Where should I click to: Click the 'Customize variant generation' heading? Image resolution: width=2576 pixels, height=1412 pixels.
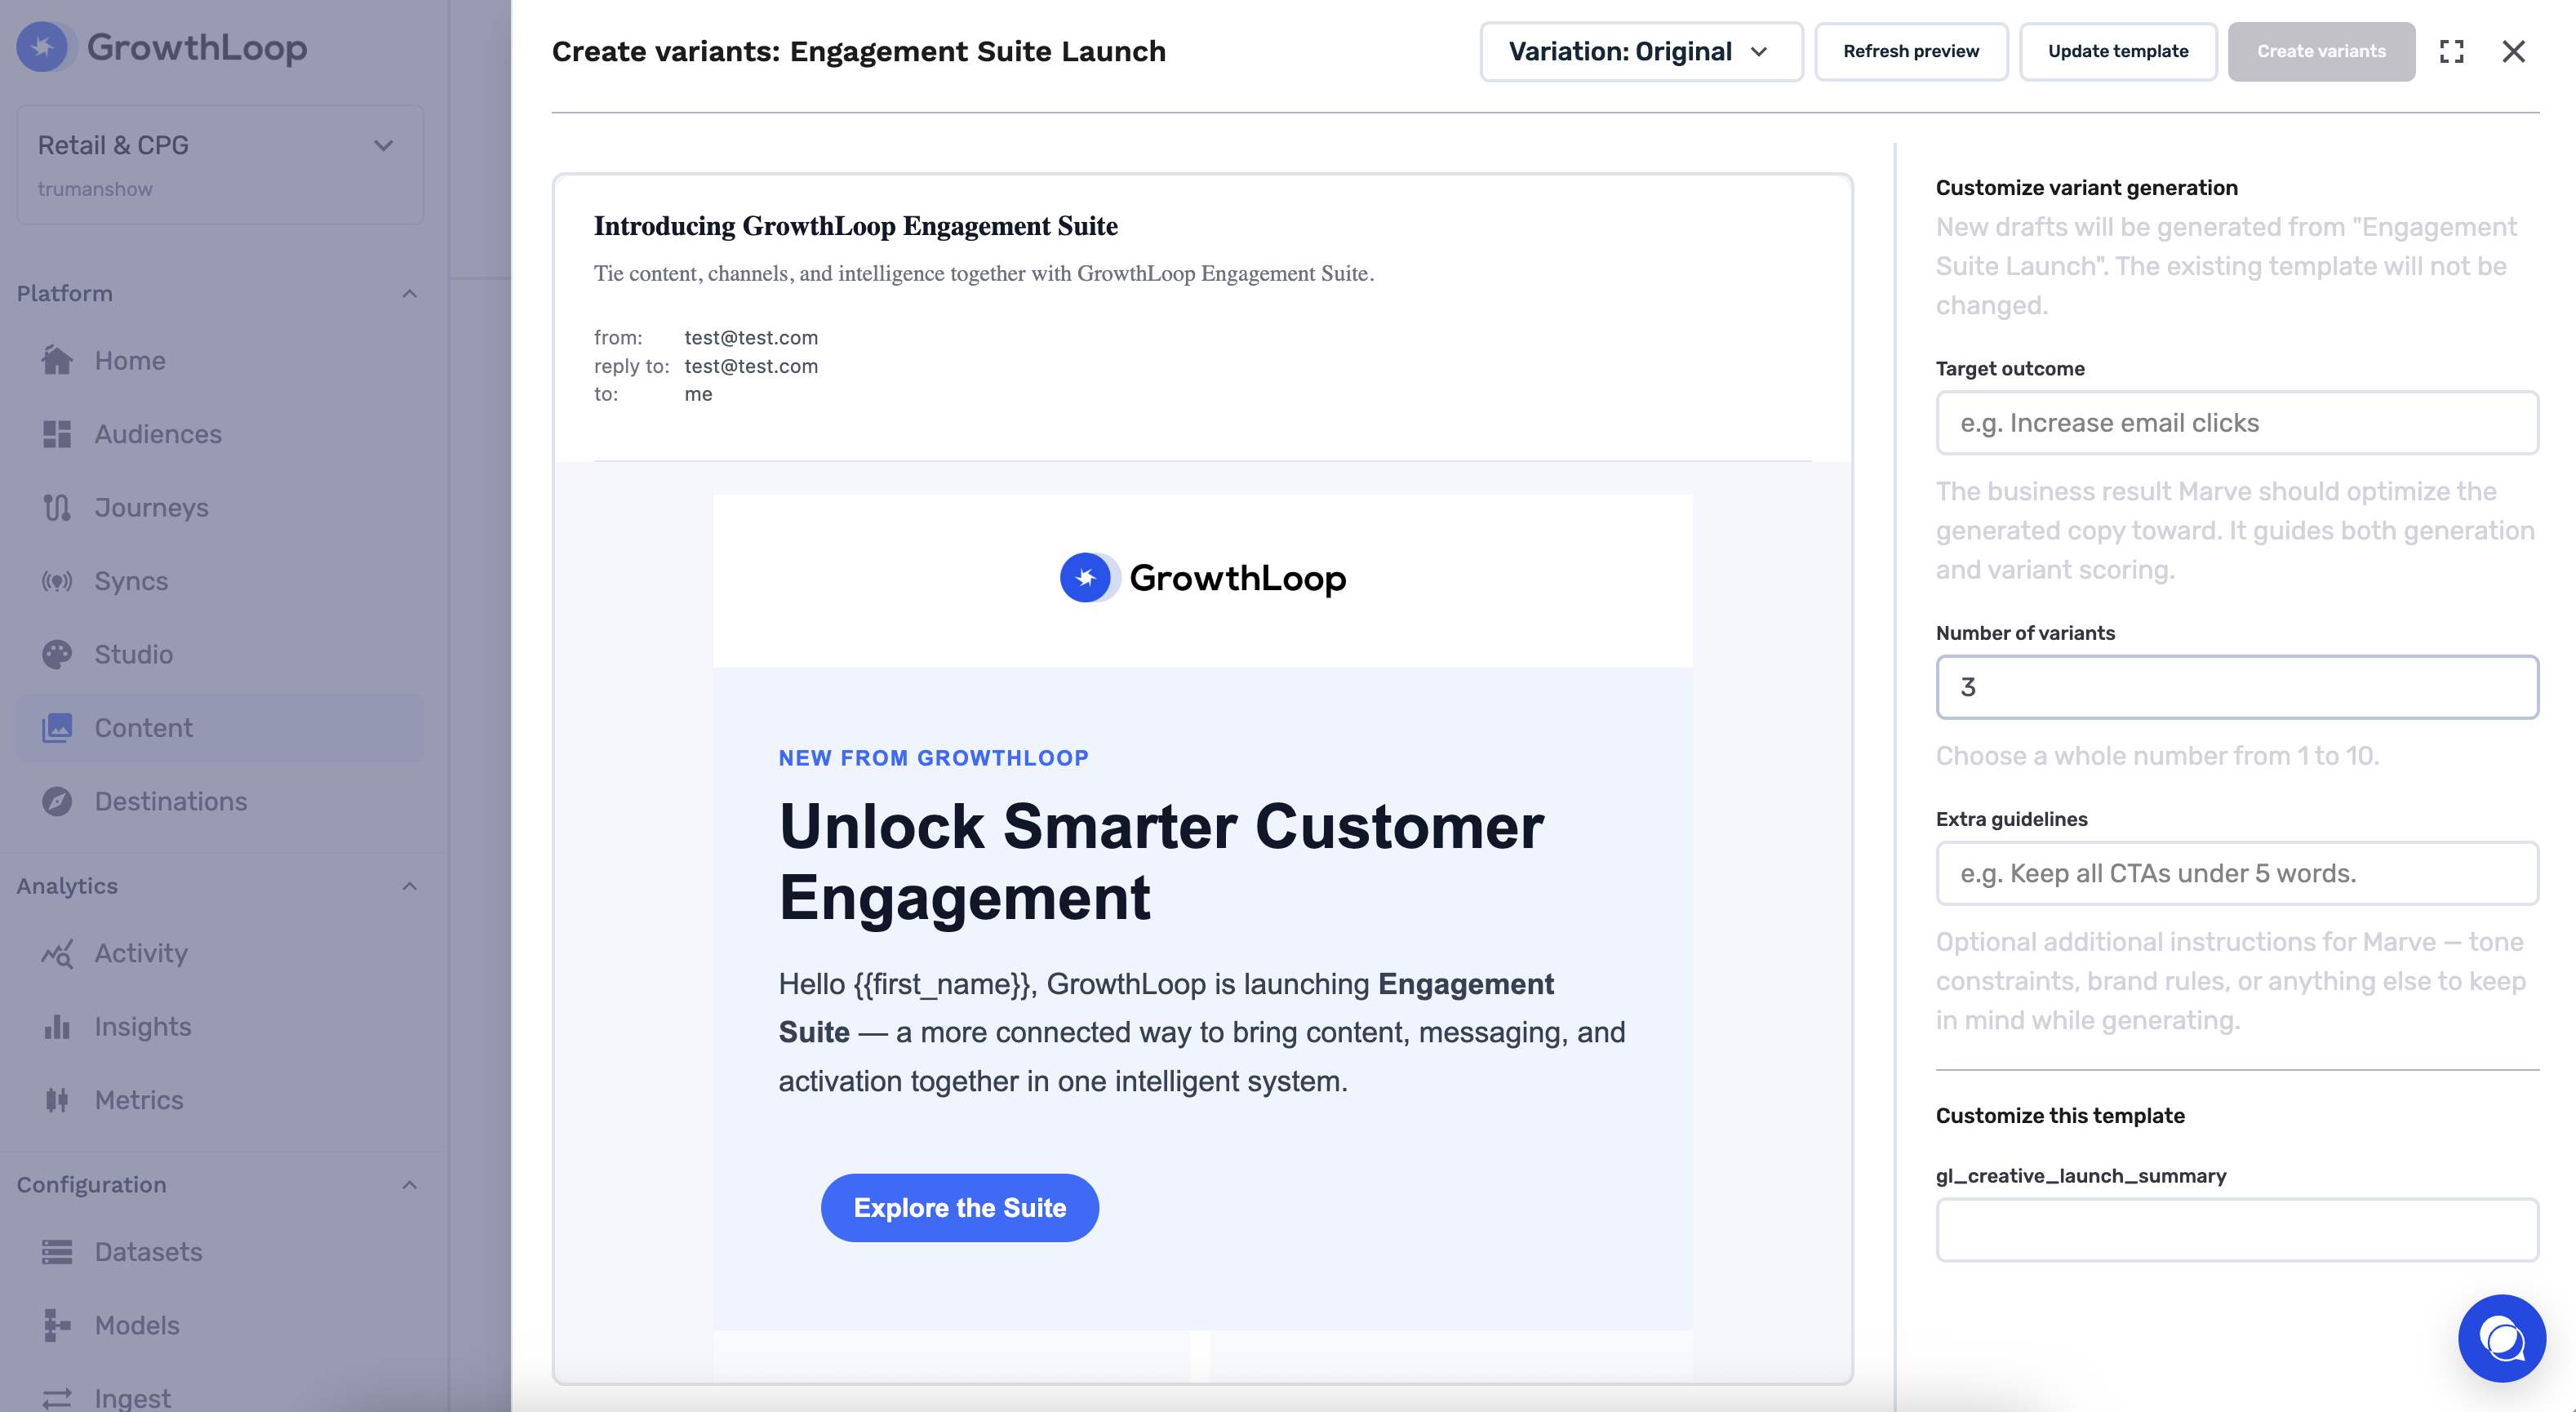[2087, 187]
